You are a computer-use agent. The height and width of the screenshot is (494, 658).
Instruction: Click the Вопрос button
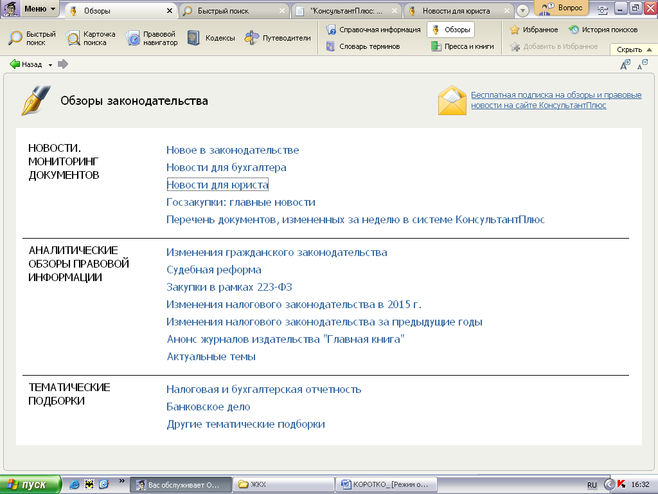(x=562, y=8)
